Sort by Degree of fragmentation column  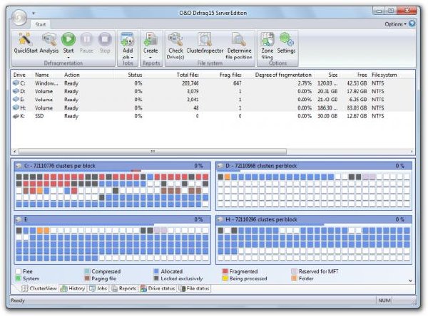point(283,75)
